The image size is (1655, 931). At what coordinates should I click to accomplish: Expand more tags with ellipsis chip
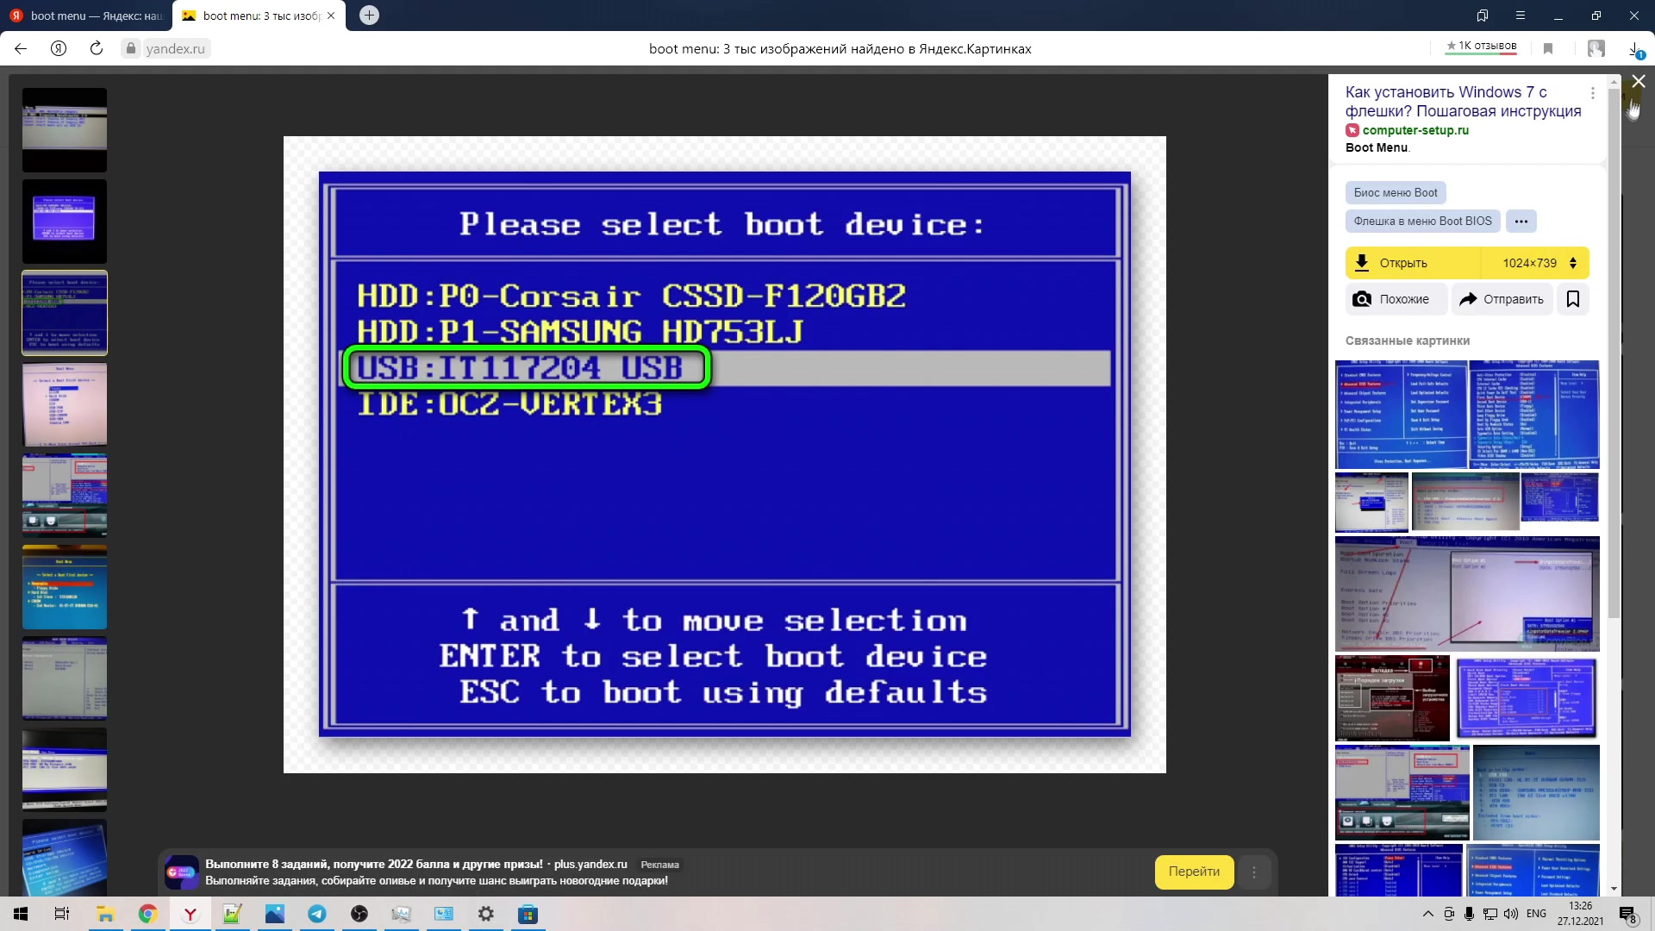pyautogui.click(x=1521, y=221)
